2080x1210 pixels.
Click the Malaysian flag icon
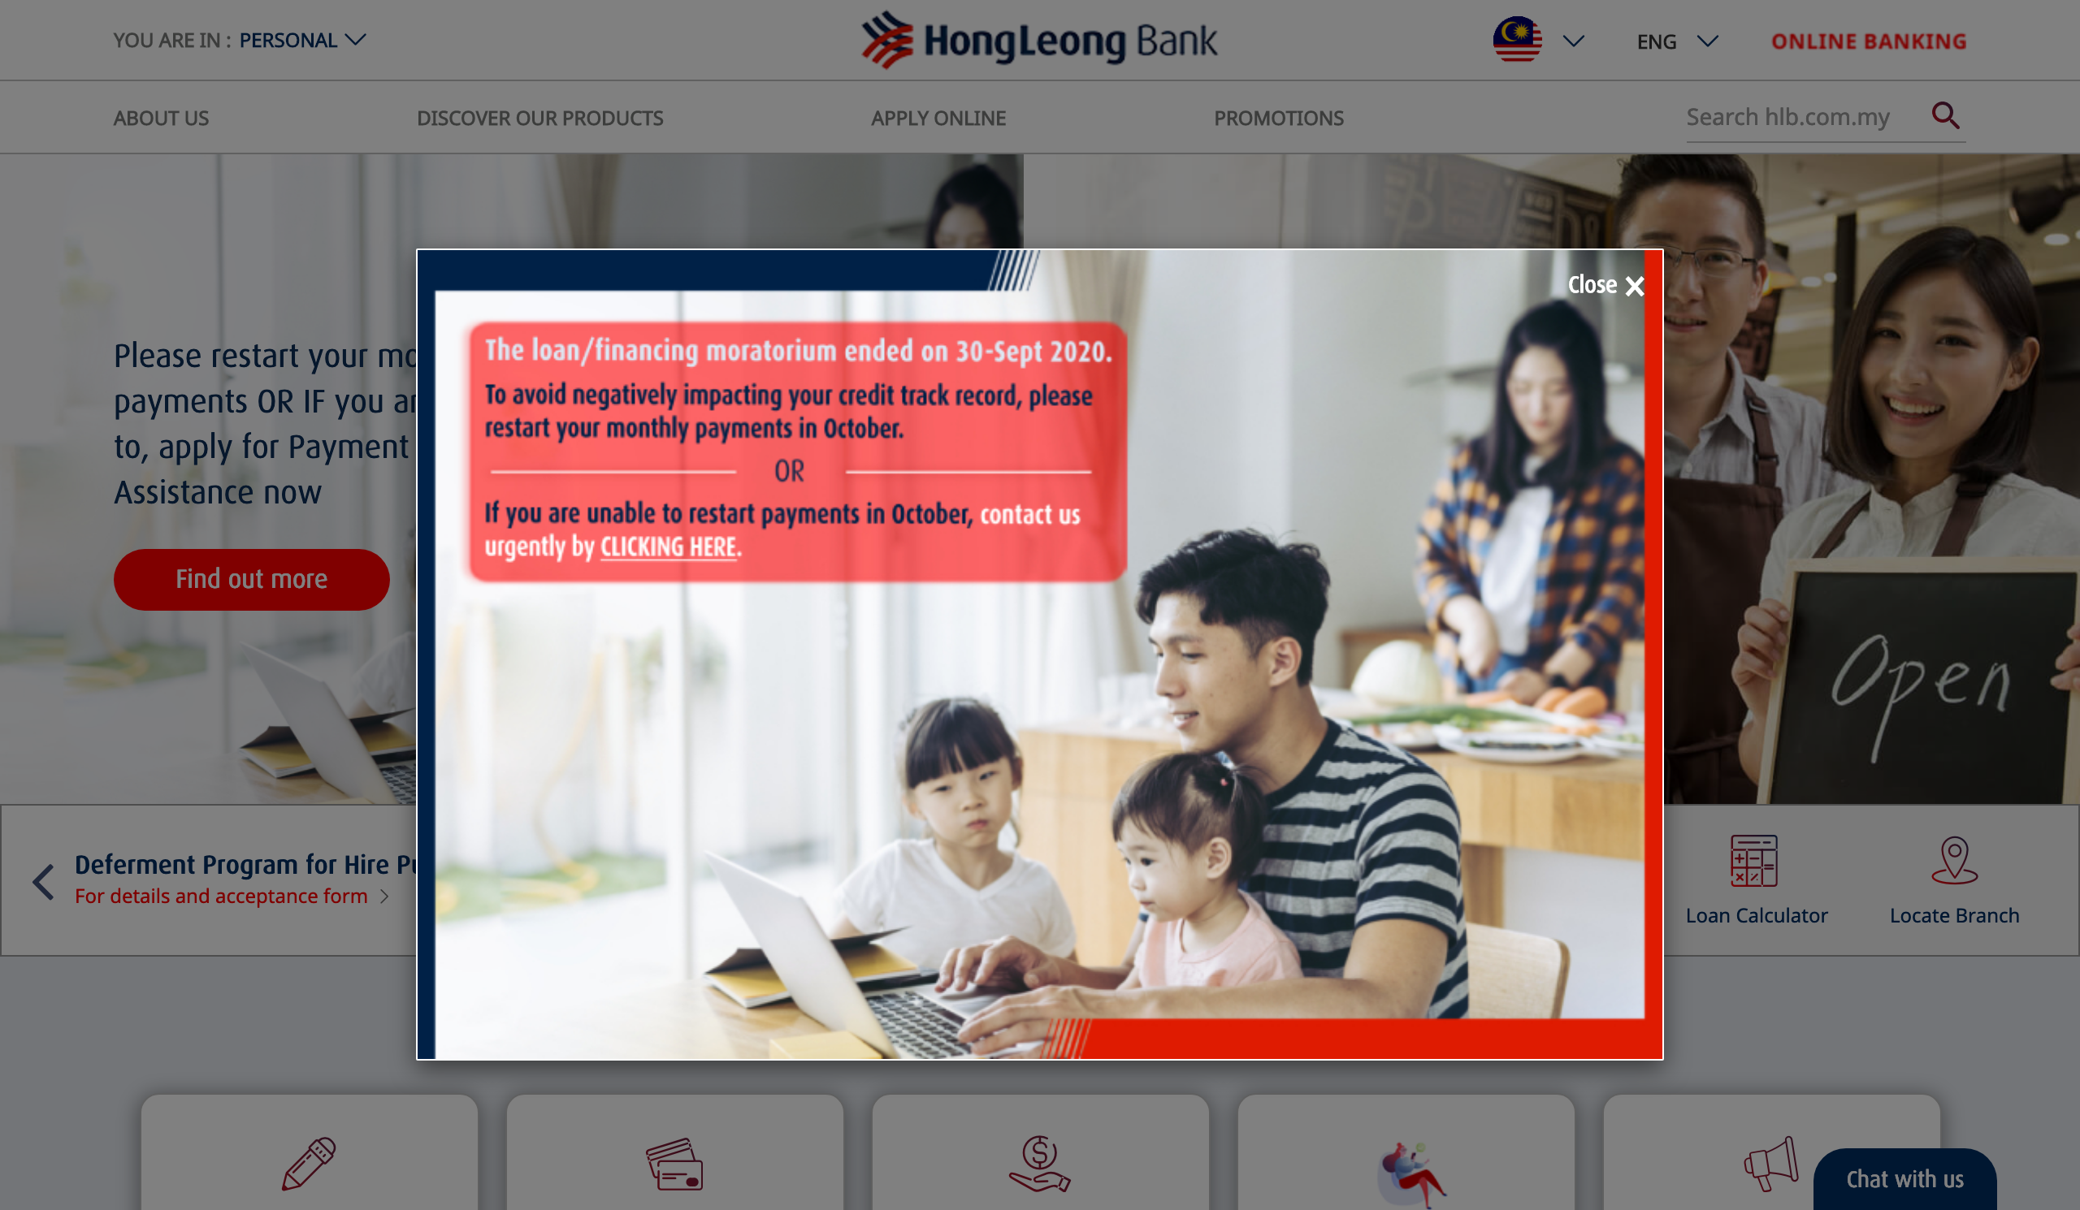point(1519,39)
